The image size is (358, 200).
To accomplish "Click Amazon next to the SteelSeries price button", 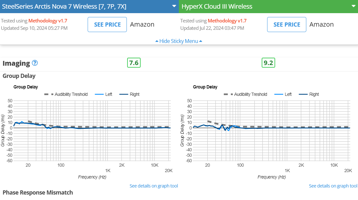I will (x=142, y=24).
